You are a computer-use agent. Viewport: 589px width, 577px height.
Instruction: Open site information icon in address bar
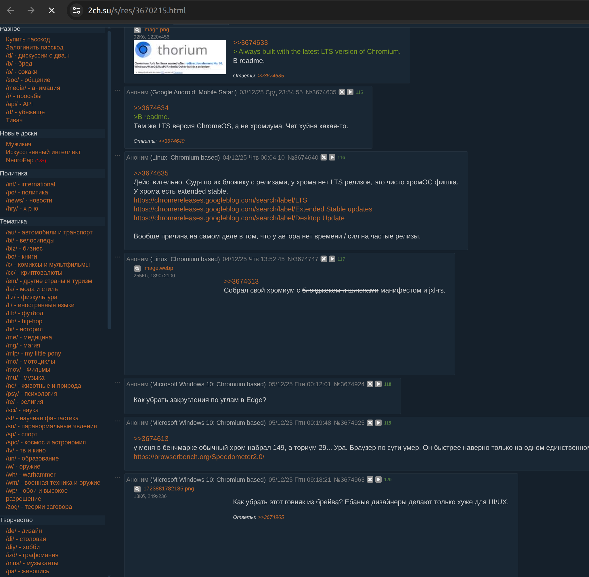pos(77,11)
